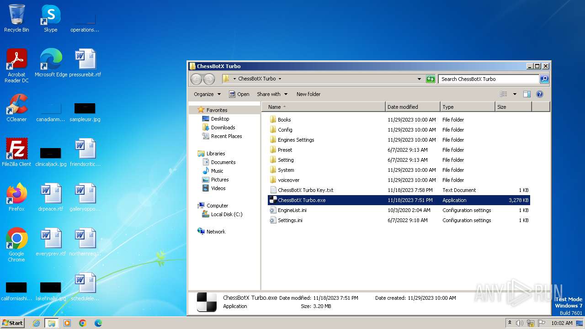The width and height of the screenshot is (585, 329).
Task: Open the Books folder
Action: [399, 120]
